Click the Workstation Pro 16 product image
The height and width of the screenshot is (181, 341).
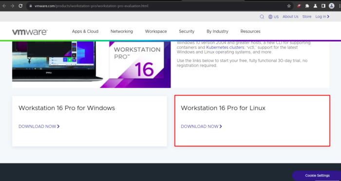(x=92, y=64)
